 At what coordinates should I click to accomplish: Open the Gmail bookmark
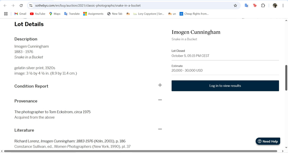click(20, 14)
